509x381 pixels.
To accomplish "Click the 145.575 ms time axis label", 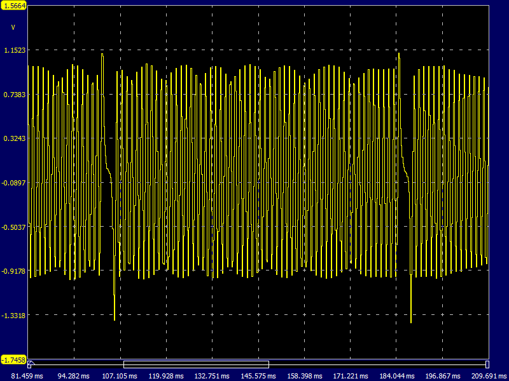I will coord(258,376).
